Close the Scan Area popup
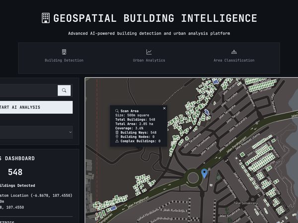The height and width of the screenshot is (223, 298). [164, 108]
